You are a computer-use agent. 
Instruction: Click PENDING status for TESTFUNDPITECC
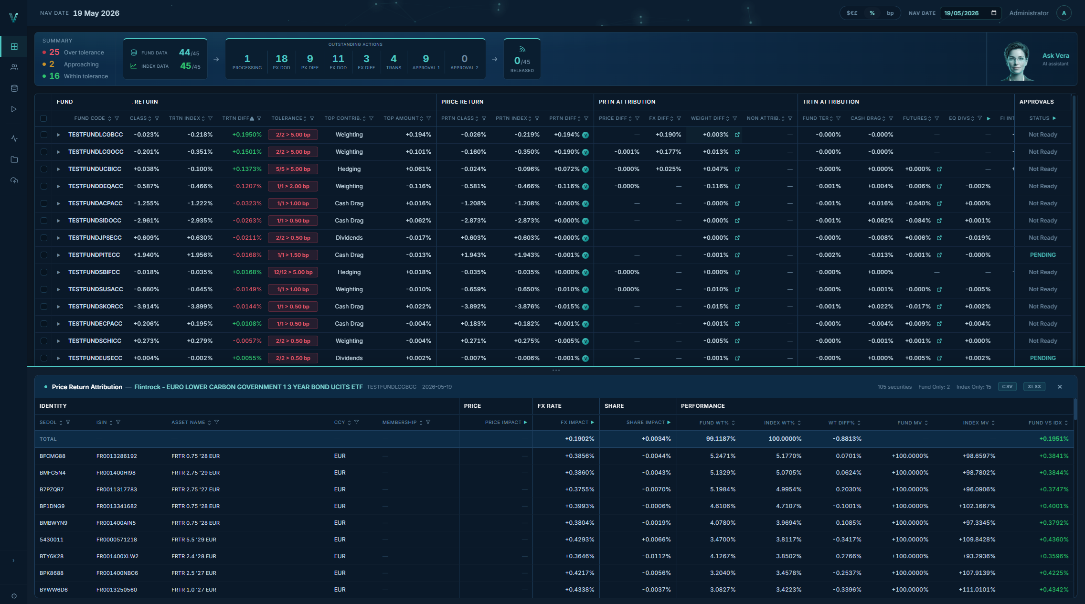click(1042, 255)
